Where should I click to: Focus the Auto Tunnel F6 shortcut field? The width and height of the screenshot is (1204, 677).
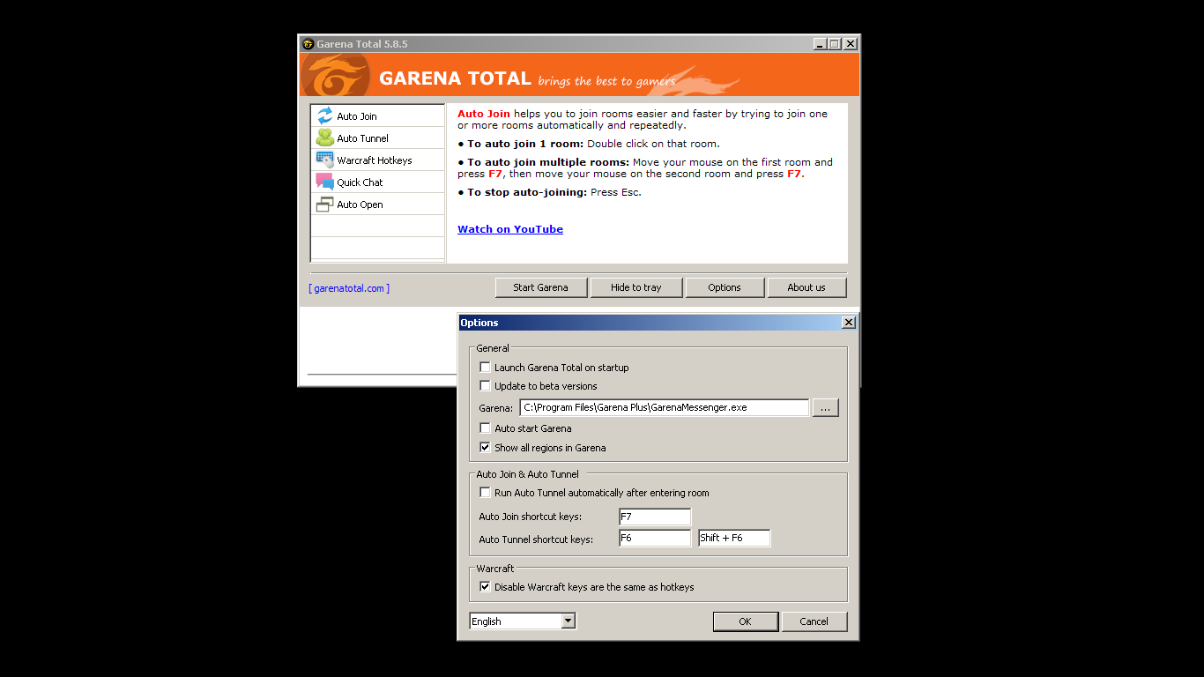coord(655,538)
